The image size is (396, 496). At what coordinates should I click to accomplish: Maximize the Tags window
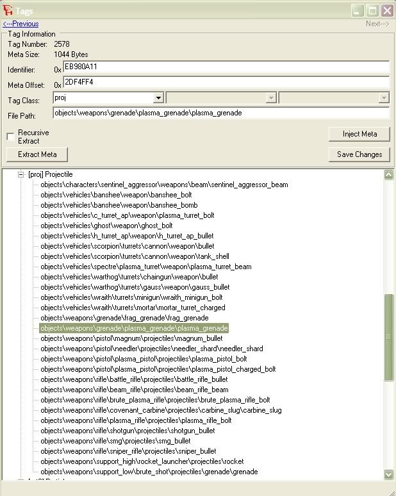(372, 11)
